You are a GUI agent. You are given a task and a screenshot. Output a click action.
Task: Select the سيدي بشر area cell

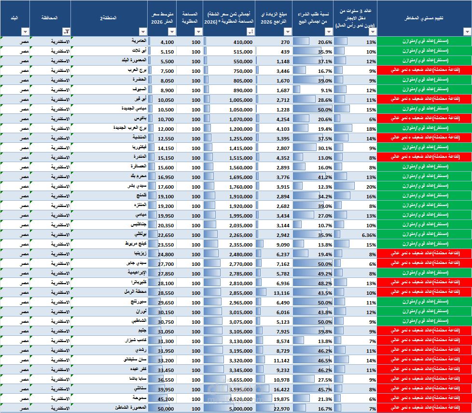tap(109, 186)
